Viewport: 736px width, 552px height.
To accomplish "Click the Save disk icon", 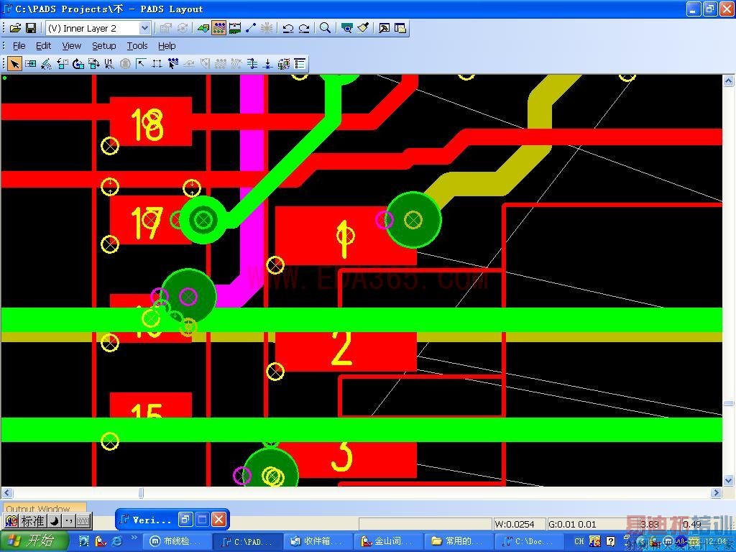I will click(x=31, y=28).
